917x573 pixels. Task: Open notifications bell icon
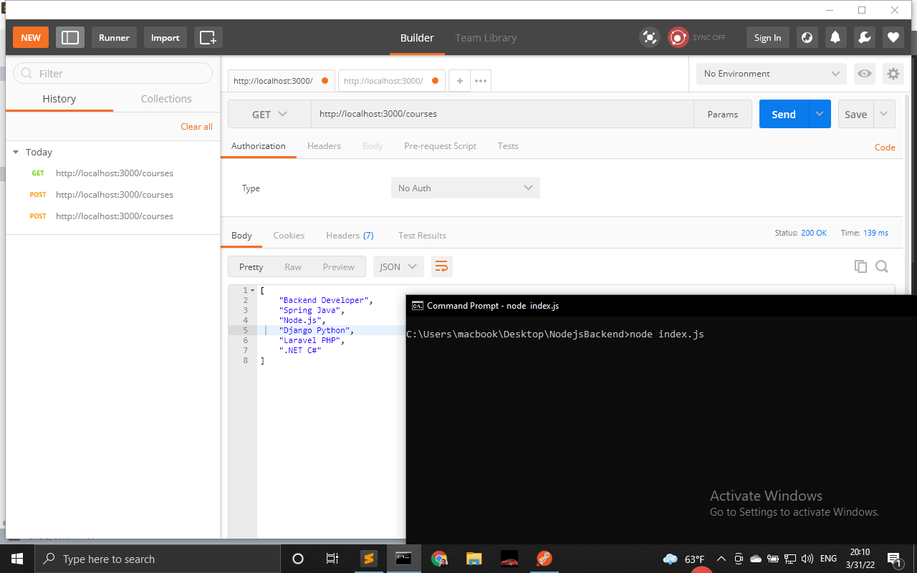[x=835, y=37]
